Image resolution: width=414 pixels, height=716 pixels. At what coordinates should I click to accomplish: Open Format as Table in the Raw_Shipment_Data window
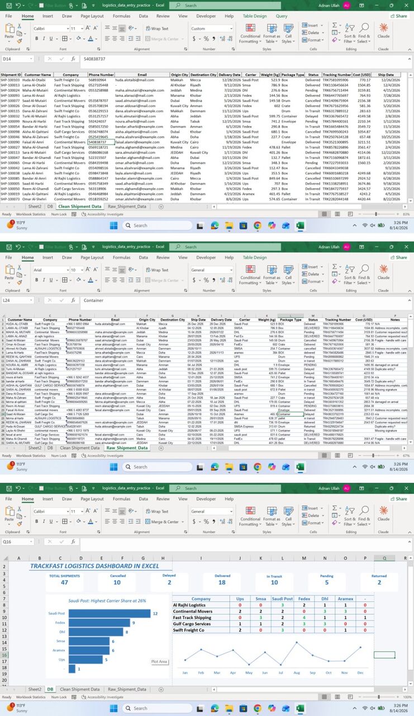point(272,274)
